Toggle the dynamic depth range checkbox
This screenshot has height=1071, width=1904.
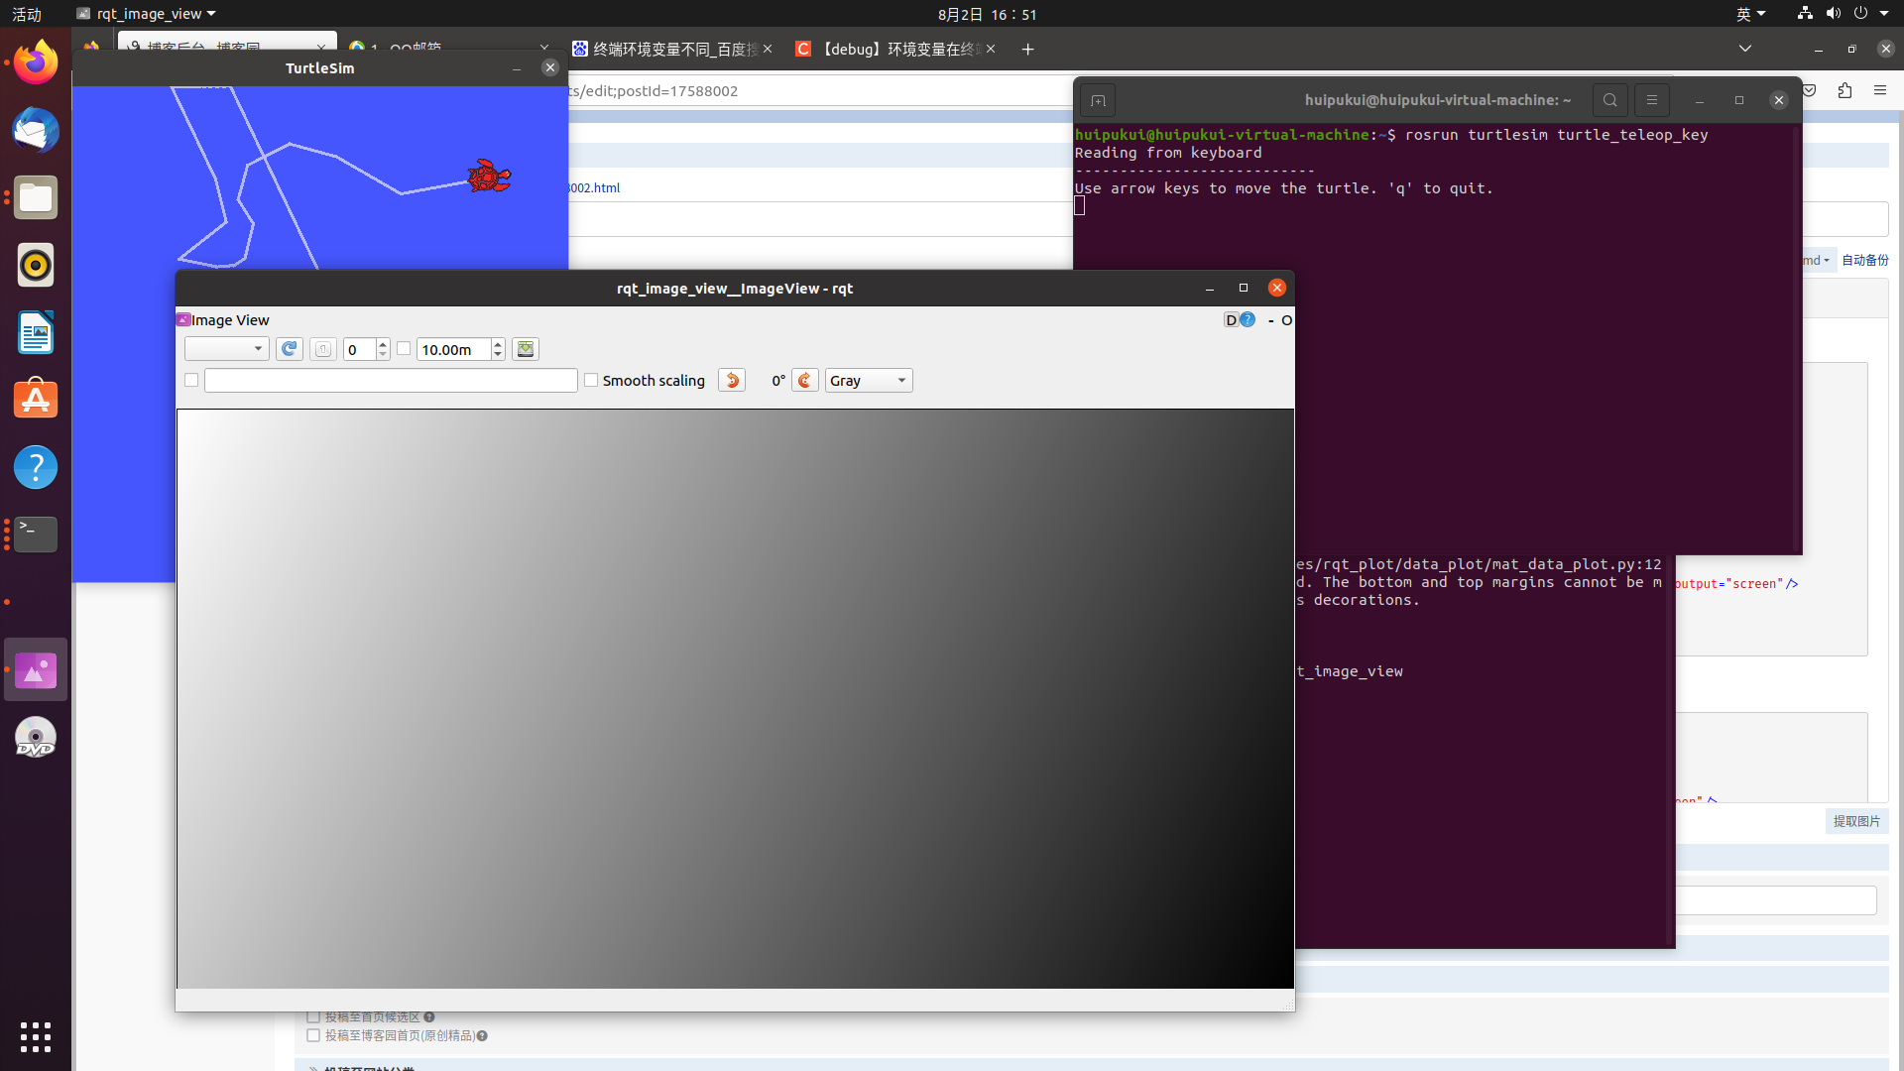click(x=404, y=348)
